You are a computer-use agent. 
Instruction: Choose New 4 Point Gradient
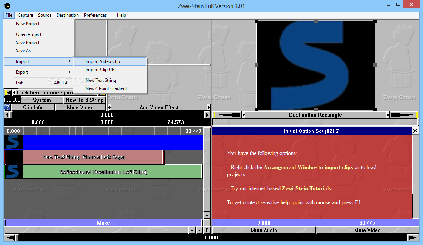(x=110, y=88)
